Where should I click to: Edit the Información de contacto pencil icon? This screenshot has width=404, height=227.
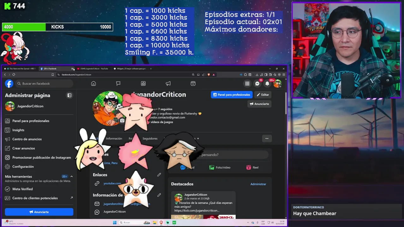point(159,195)
